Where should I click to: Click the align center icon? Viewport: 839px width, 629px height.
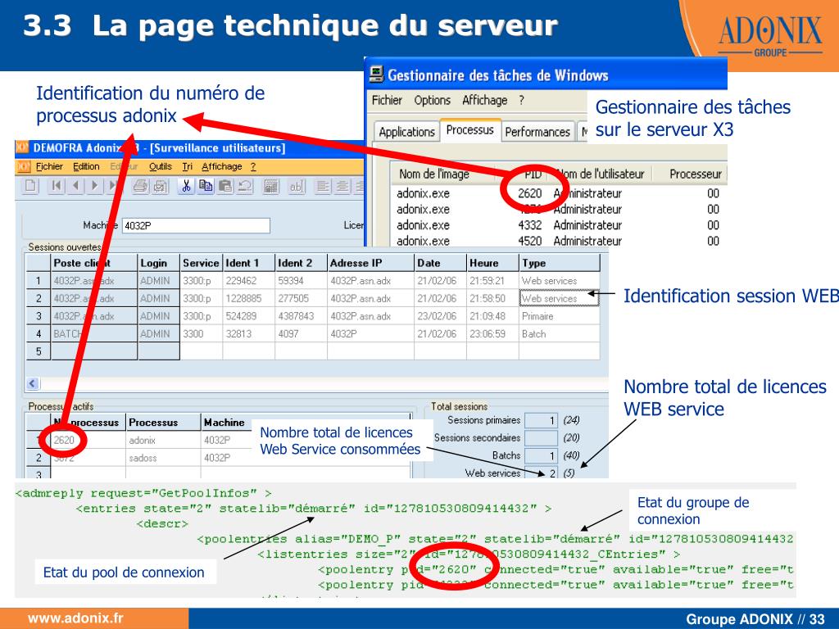point(342,186)
